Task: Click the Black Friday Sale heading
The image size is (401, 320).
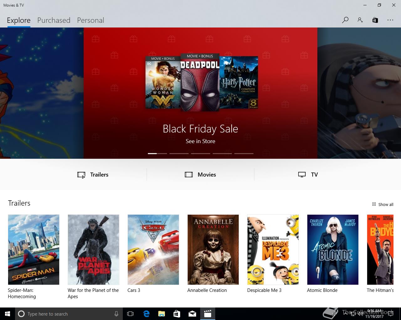Action: [x=200, y=129]
